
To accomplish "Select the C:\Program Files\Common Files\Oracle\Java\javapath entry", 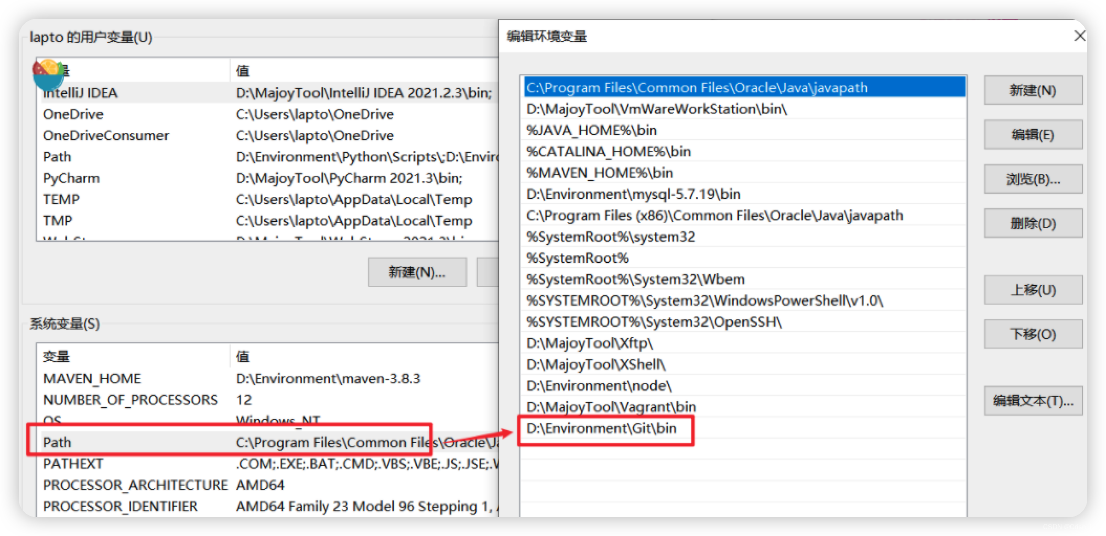I will tap(744, 87).
